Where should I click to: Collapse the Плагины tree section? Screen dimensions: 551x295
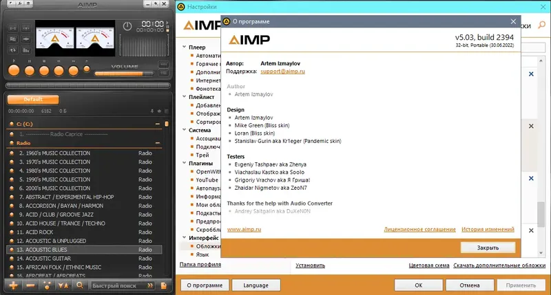(184, 163)
